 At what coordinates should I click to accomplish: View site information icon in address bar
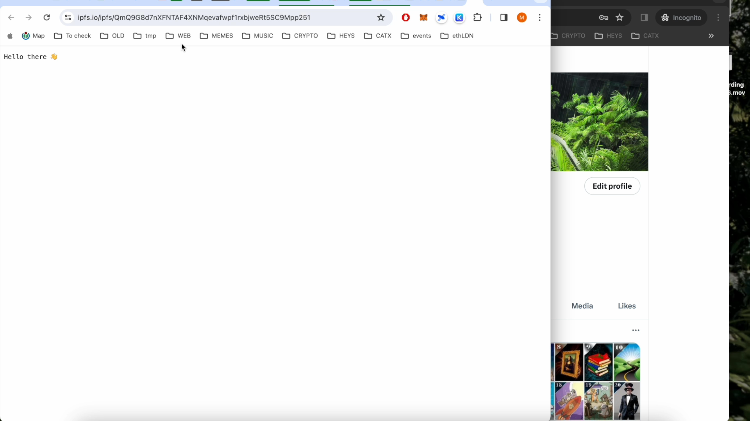pyautogui.click(x=68, y=18)
